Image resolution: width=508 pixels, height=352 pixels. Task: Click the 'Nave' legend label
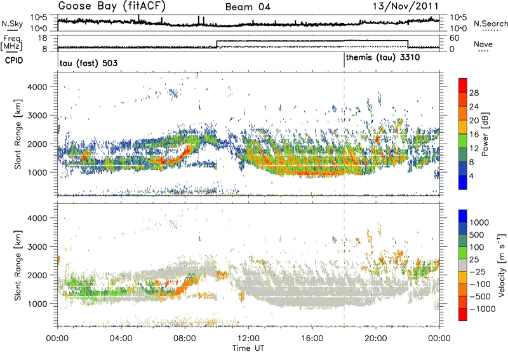483,44
